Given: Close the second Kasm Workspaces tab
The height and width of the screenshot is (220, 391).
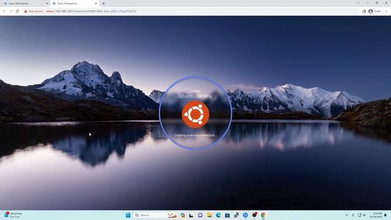Looking at the screenshot, I should click(x=96, y=4).
